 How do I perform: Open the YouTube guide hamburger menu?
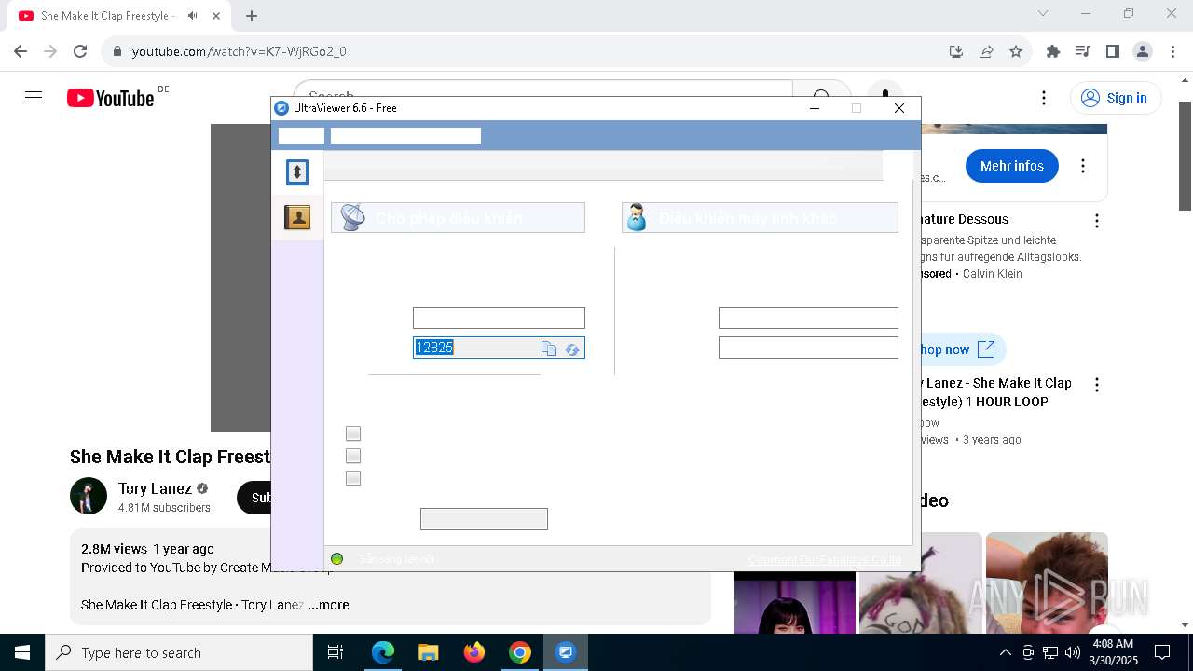tap(34, 98)
